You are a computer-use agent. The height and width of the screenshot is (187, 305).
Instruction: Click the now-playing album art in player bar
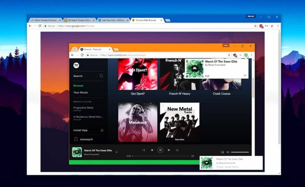tap(77, 152)
